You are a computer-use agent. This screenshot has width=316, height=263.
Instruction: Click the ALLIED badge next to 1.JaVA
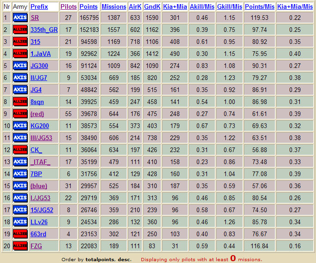20,54
